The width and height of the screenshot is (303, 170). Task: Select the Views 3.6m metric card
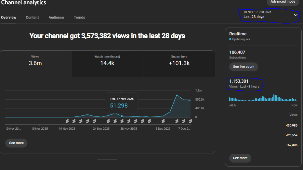click(x=35, y=61)
